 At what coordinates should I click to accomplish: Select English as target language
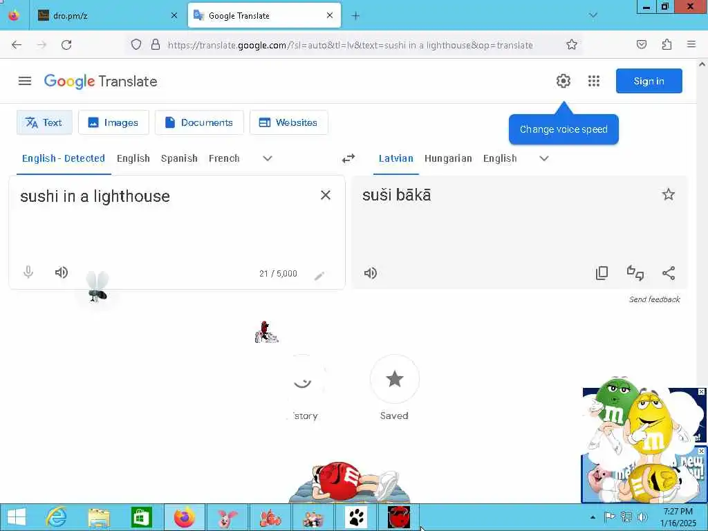(x=500, y=158)
